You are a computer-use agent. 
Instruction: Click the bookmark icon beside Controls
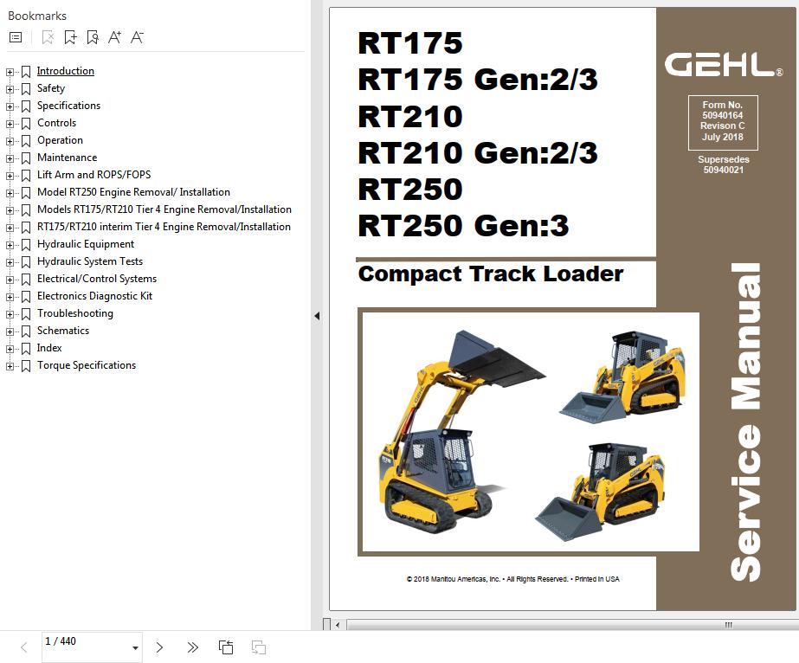(x=26, y=124)
